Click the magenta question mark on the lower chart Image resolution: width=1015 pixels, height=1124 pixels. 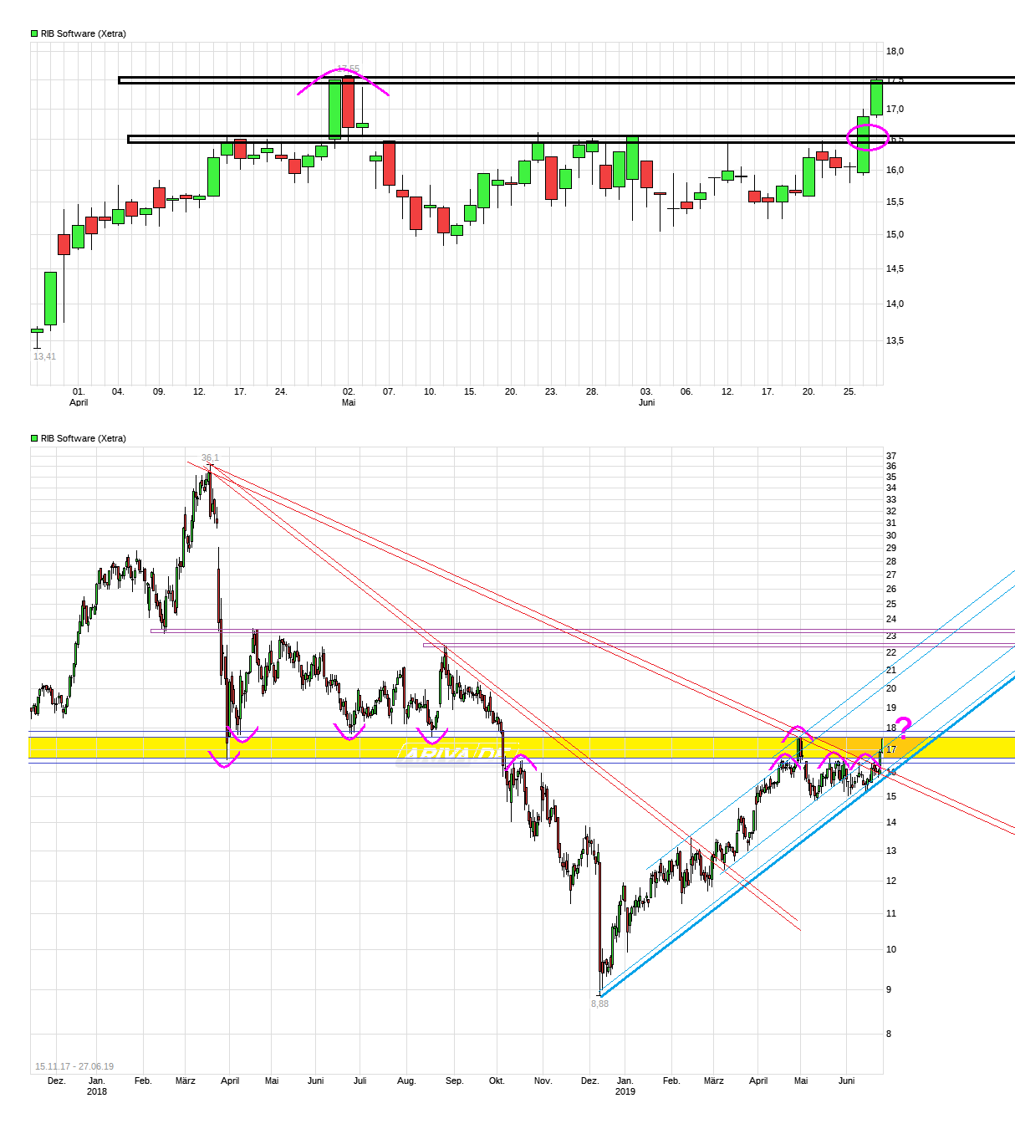point(903,727)
